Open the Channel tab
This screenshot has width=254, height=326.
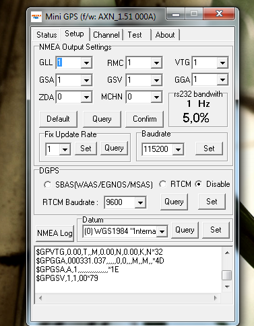(x=106, y=35)
